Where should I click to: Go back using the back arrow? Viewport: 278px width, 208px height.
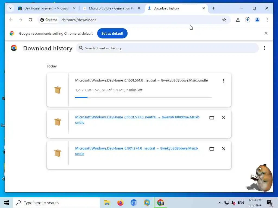click(11, 20)
